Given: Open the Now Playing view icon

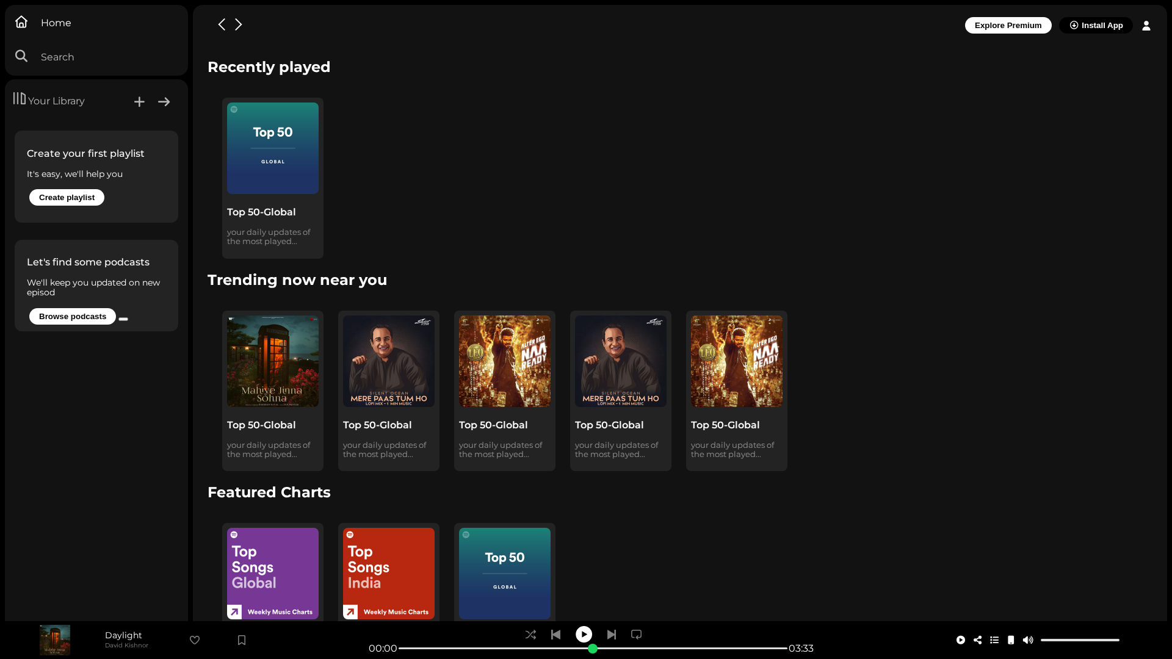Looking at the screenshot, I should 961,640.
